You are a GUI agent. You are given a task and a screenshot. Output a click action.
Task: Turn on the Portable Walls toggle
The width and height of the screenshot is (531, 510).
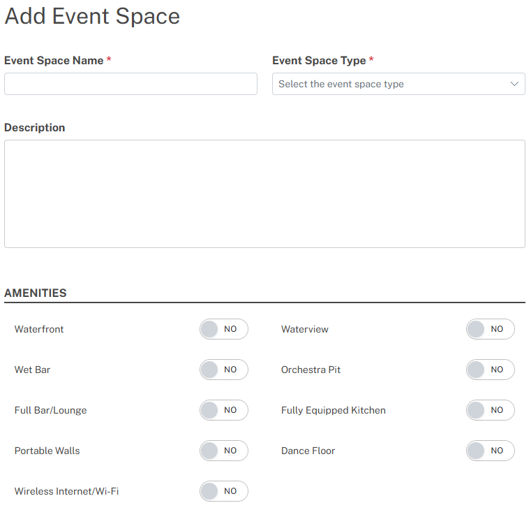224,451
